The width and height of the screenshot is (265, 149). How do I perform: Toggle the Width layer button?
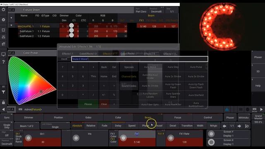(200, 126)
